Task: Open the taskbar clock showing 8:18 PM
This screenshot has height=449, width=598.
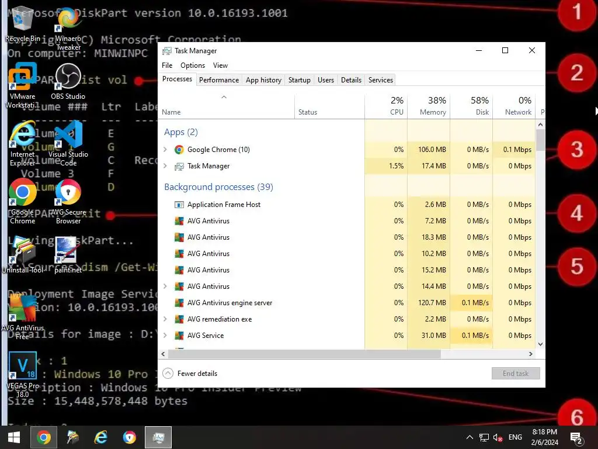Action: [x=545, y=437]
